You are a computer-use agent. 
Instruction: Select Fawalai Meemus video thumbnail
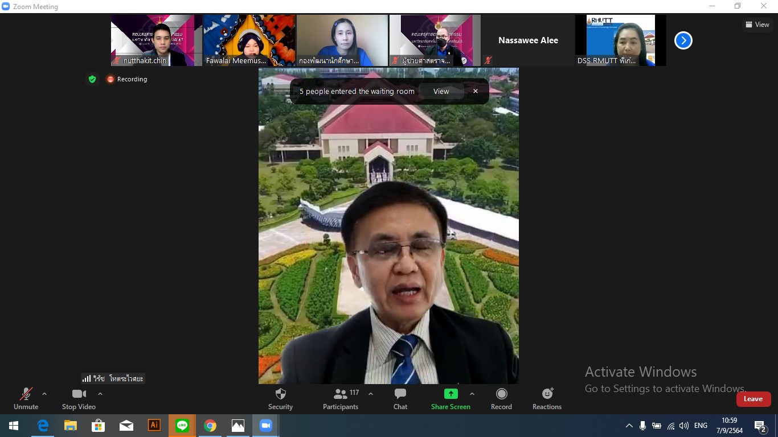(249, 40)
